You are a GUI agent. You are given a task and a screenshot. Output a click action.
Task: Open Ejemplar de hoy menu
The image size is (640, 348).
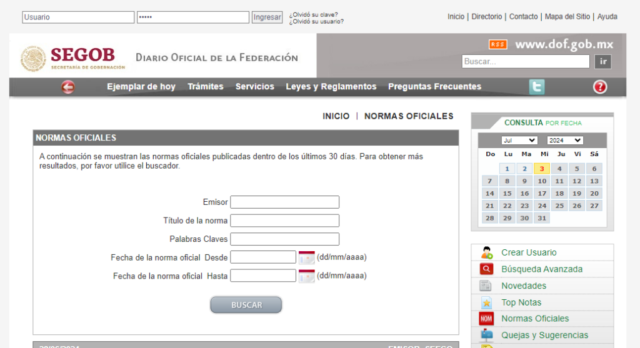pyautogui.click(x=141, y=86)
